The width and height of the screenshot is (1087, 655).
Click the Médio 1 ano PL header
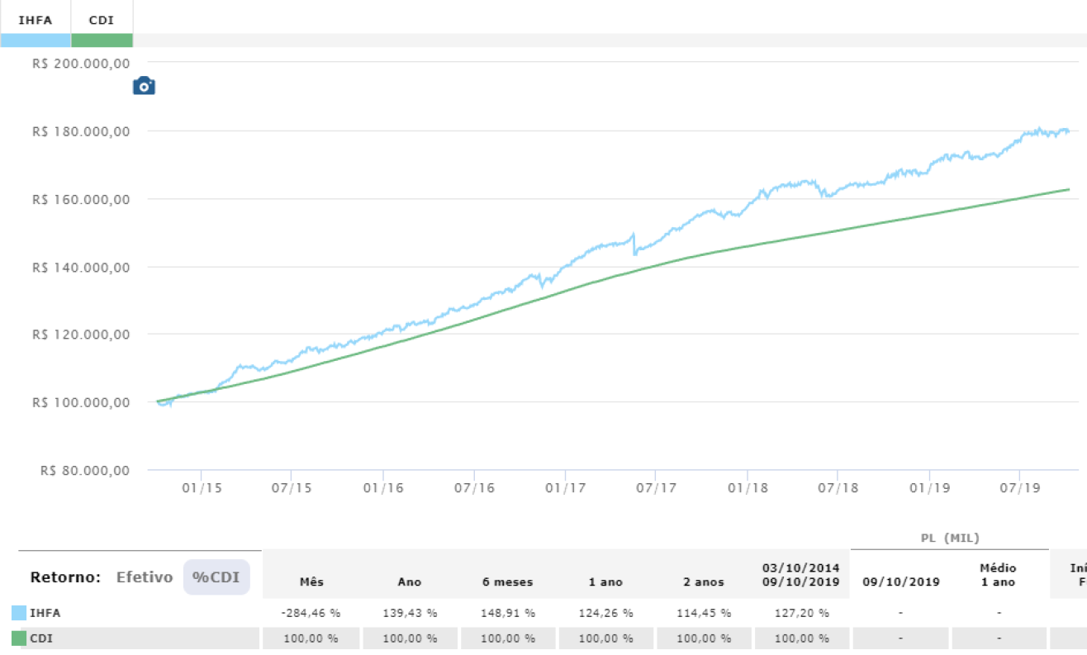click(x=999, y=574)
